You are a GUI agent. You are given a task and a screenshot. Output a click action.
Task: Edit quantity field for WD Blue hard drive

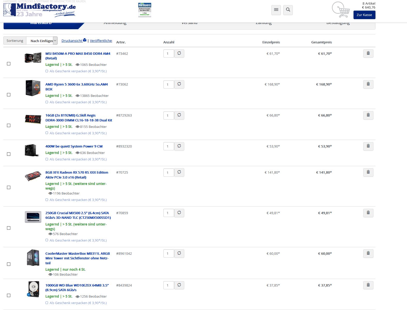click(168, 285)
